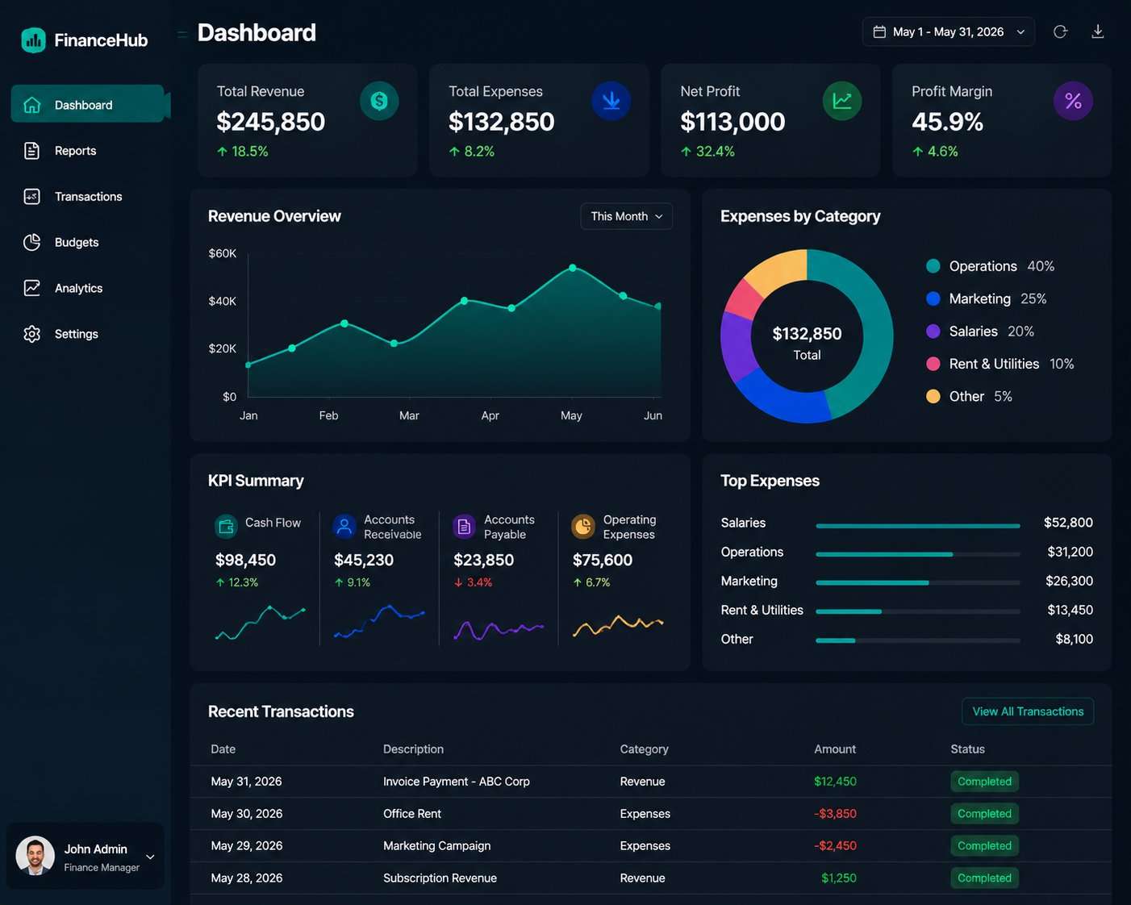
Task: Click the -$3,850 amount cell
Action: click(835, 814)
